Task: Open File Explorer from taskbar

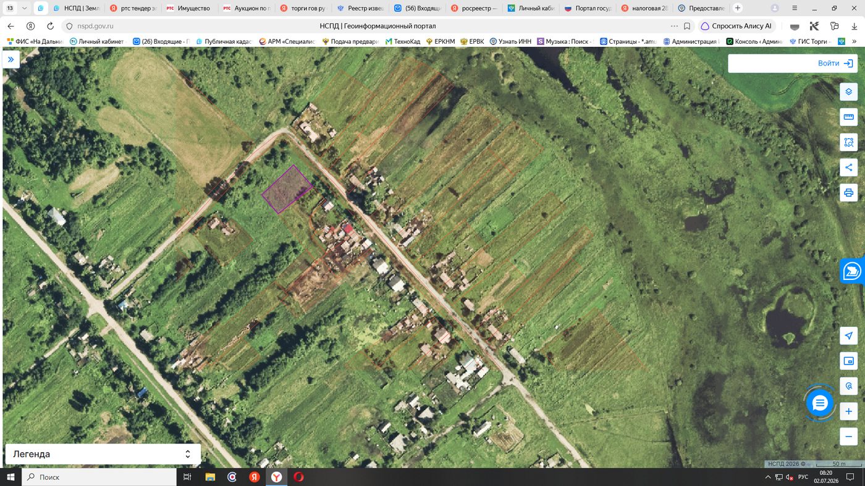Action: coord(210,477)
